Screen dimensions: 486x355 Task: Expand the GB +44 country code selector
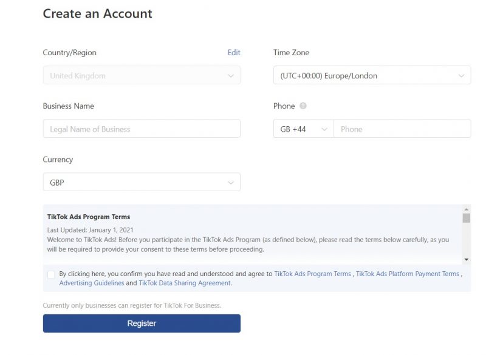pos(303,129)
